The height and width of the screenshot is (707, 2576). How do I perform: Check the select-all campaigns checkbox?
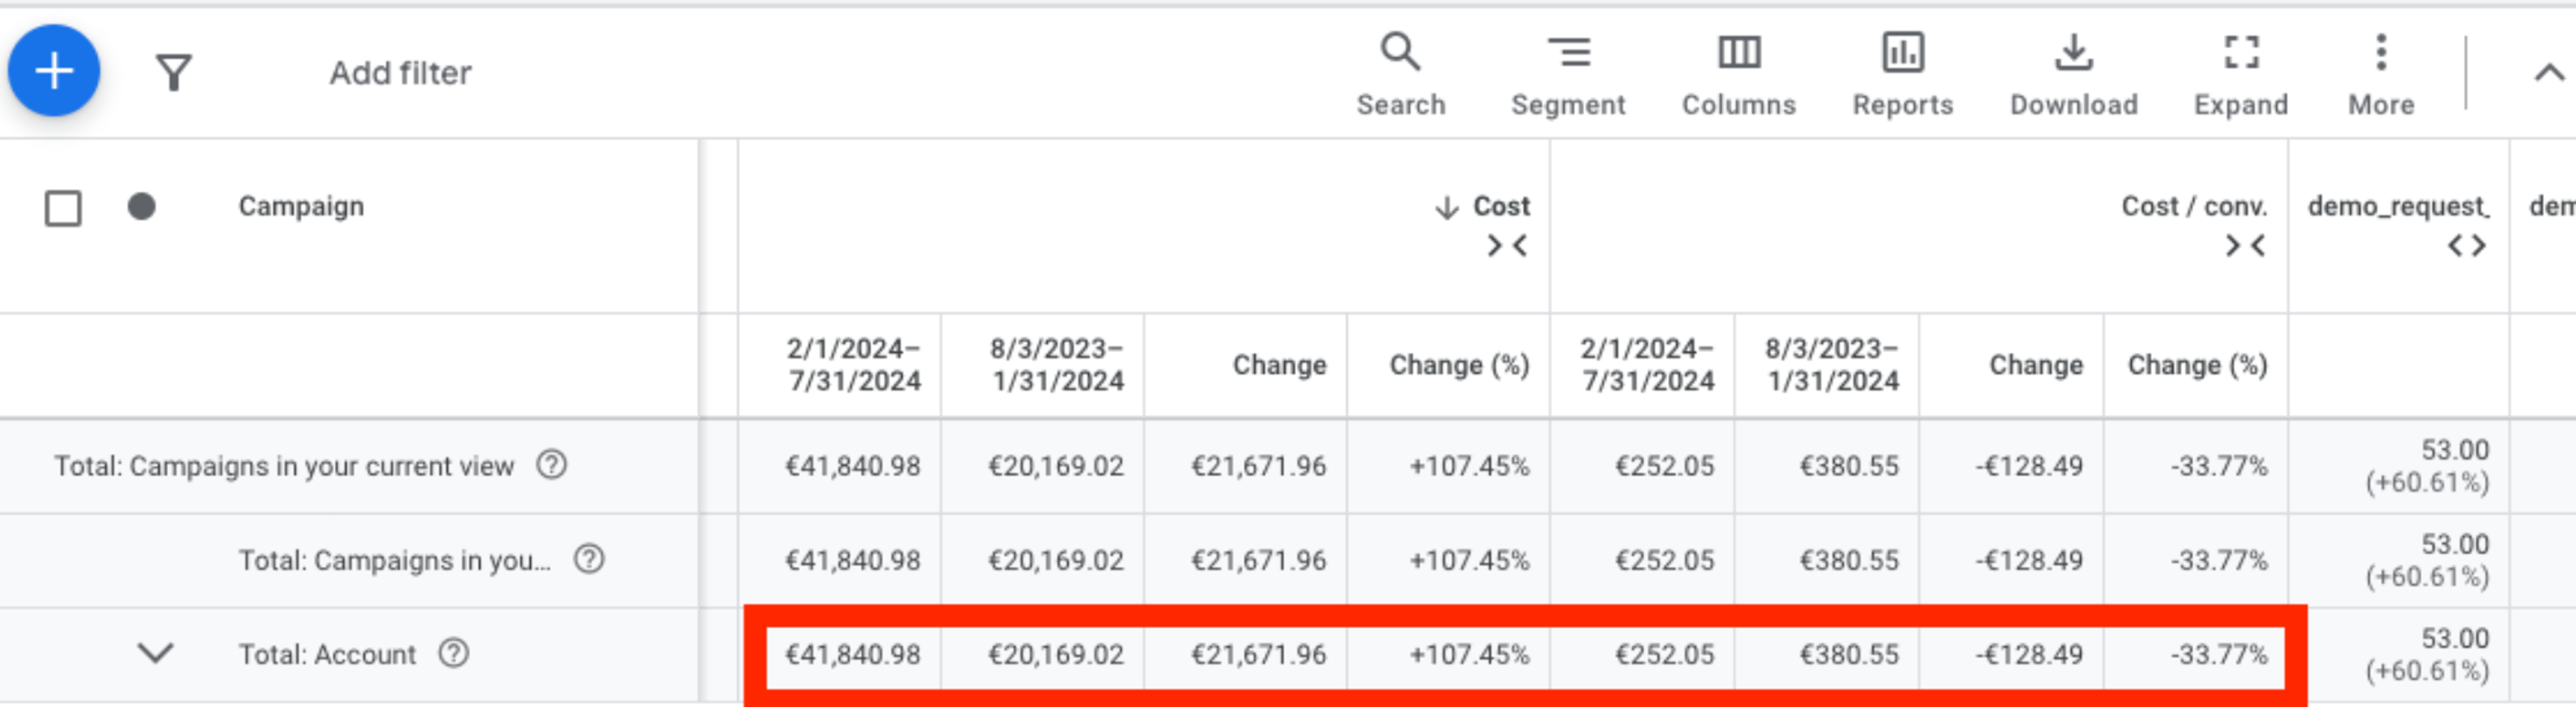pyautogui.click(x=63, y=207)
